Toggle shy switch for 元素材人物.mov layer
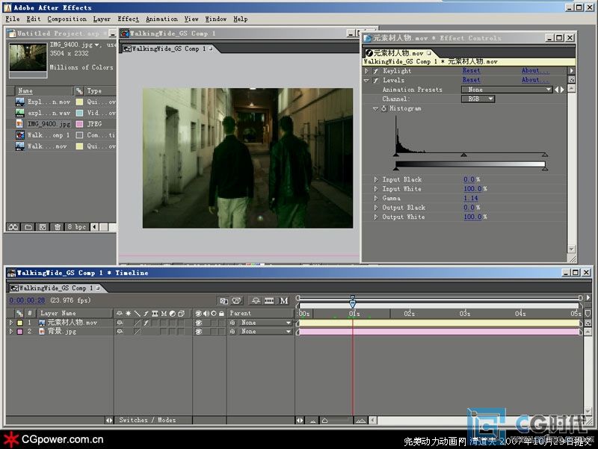The width and height of the screenshot is (598, 449). [x=120, y=323]
